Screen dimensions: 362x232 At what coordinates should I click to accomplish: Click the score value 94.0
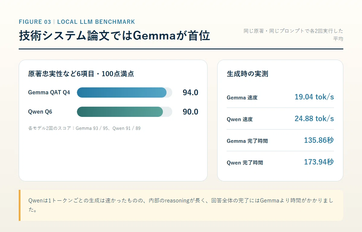point(190,92)
